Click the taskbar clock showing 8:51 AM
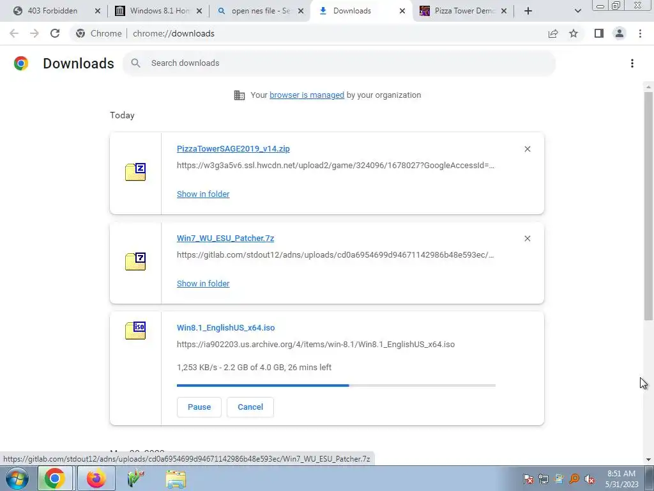 point(621,479)
